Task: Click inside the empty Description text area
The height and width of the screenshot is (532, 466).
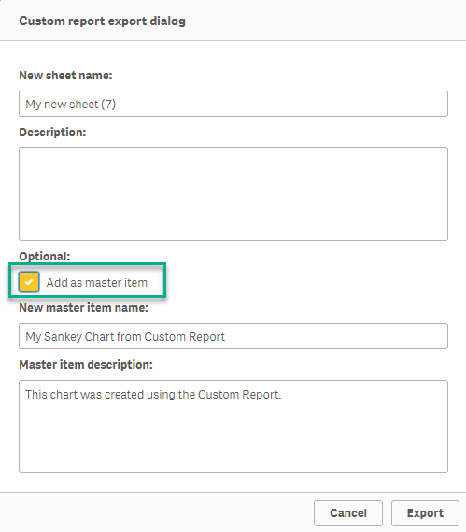Action: (233, 194)
